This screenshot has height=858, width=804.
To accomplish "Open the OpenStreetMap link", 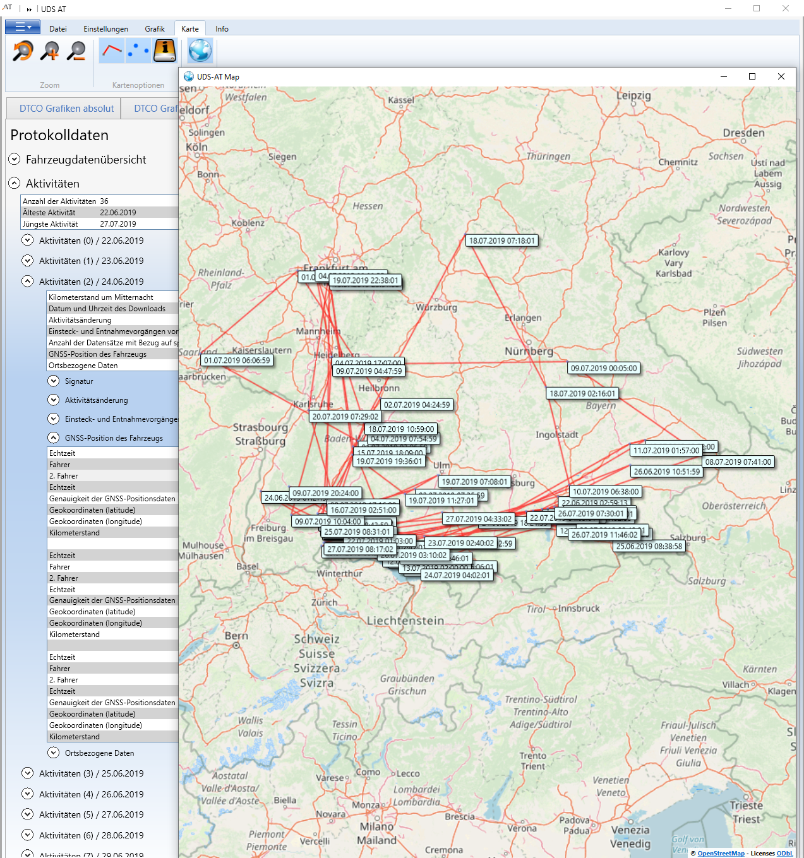I will click(x=721, y=854).
